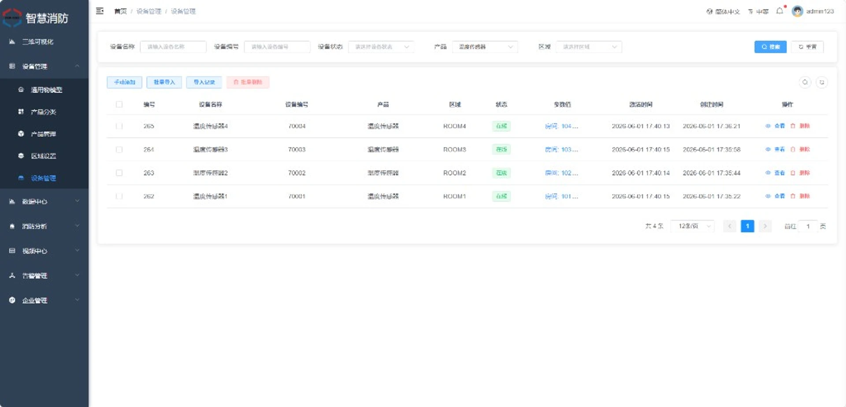Open the notification bell
846x407 pixels.
(x=780, y=11)
